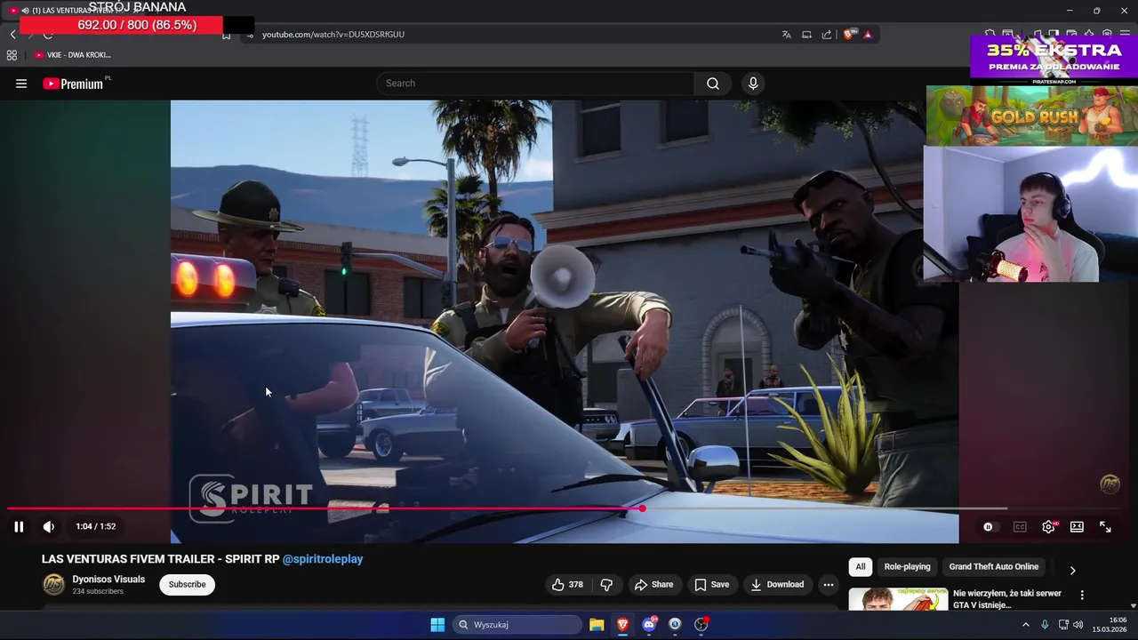The width and height of the screenshot is (1138, 640).
Task: Click the Wyszukaj taskbar search box
Action: (518, 625)
